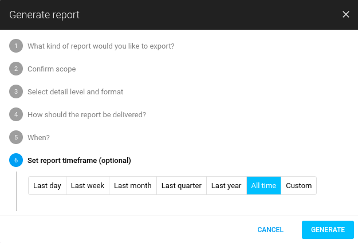Viewport: 358px width, 243px height.
Task: Select the All time timeframe option
Action: tap(263, 185)
